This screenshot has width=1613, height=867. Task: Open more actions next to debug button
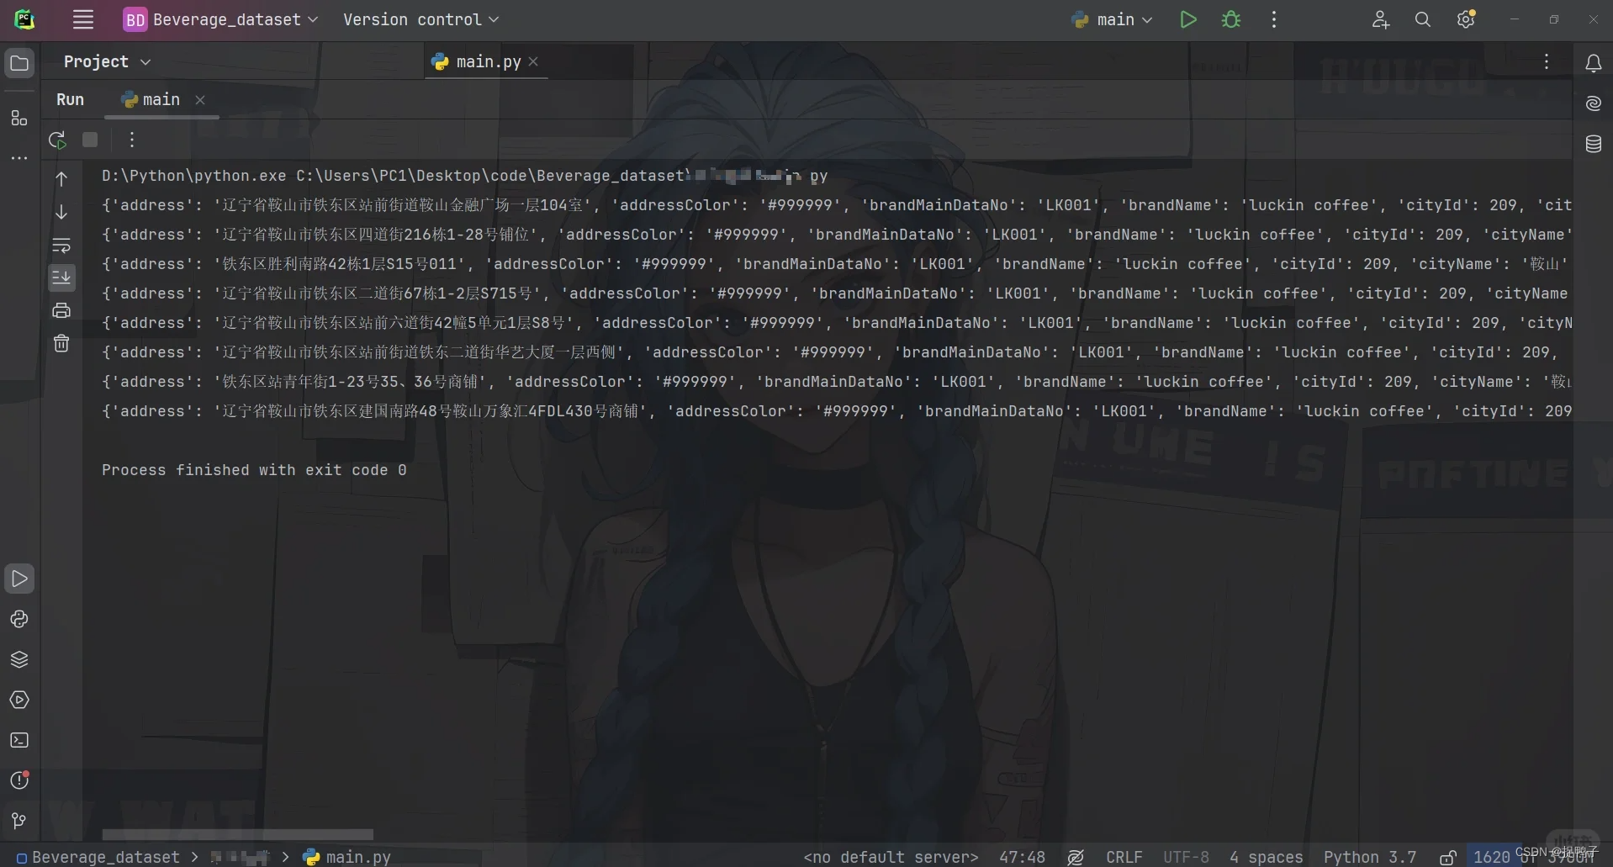coord(1274,19)
